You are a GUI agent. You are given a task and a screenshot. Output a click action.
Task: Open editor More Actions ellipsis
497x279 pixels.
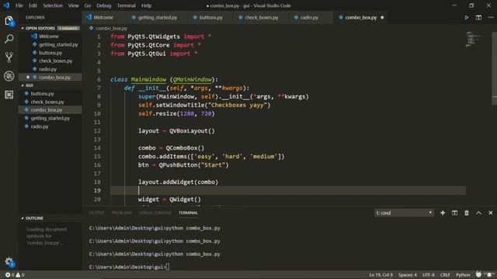(491, 17)
